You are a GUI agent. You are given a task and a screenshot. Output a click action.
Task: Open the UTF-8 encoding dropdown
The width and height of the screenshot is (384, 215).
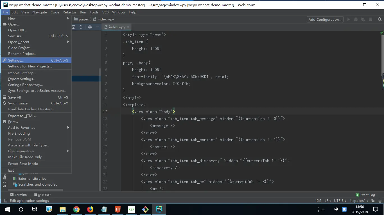point(340,201)
